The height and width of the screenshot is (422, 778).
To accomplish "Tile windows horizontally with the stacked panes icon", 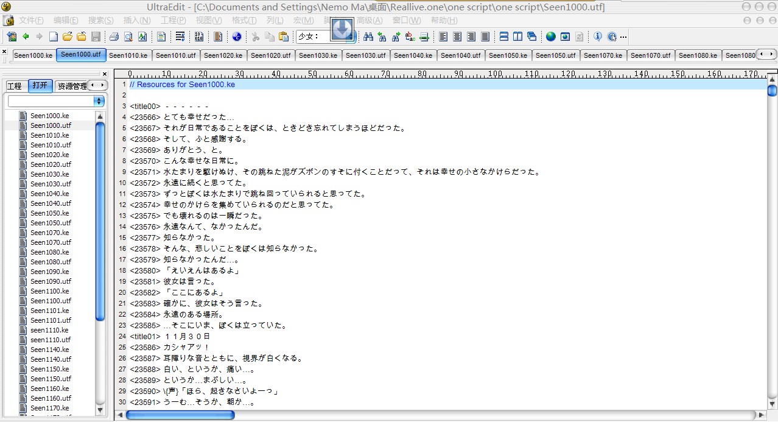I will pos(504,37).
